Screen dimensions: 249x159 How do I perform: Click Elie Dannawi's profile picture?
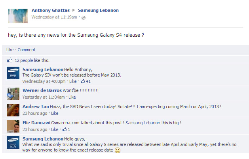pyautogui.click(x=13, y=126)
